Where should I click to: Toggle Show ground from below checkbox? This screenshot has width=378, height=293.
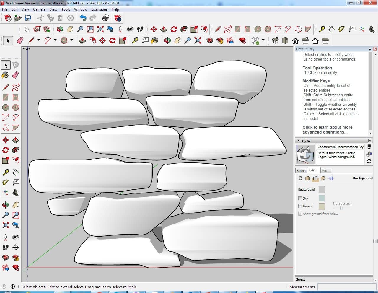300,214
